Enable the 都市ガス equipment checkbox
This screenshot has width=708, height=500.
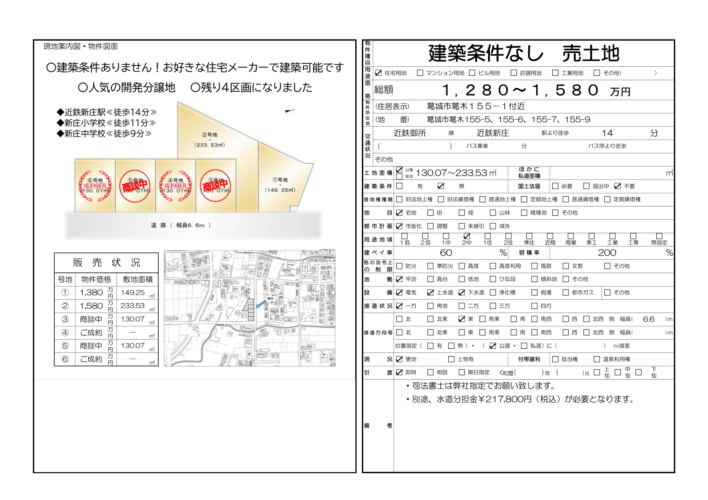(565, 293)
